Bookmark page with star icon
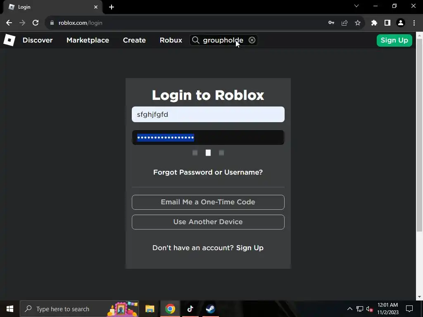 (x=358, y=23)
